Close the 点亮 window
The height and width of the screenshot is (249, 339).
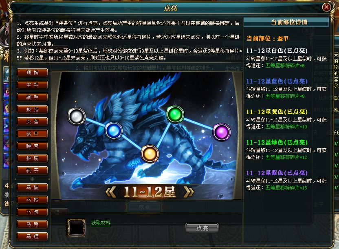[x=326, y=7]
